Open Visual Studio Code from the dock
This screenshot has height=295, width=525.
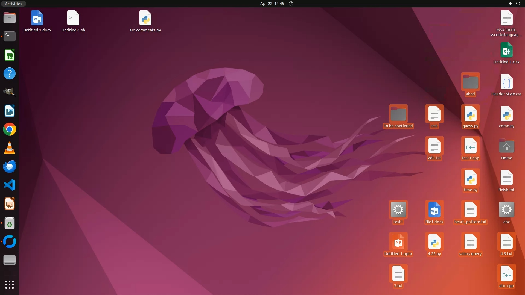tap(10, 185)
